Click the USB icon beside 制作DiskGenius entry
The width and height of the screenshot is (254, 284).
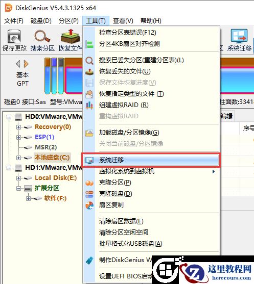[89, 260]
